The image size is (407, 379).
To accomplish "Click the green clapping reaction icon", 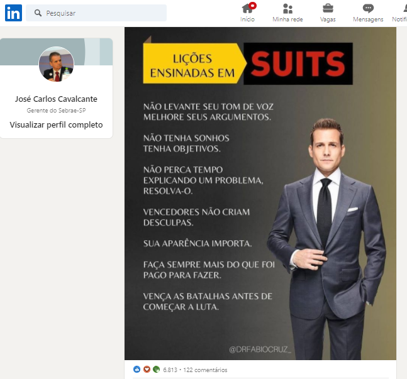I will click(x=156, y=369).
